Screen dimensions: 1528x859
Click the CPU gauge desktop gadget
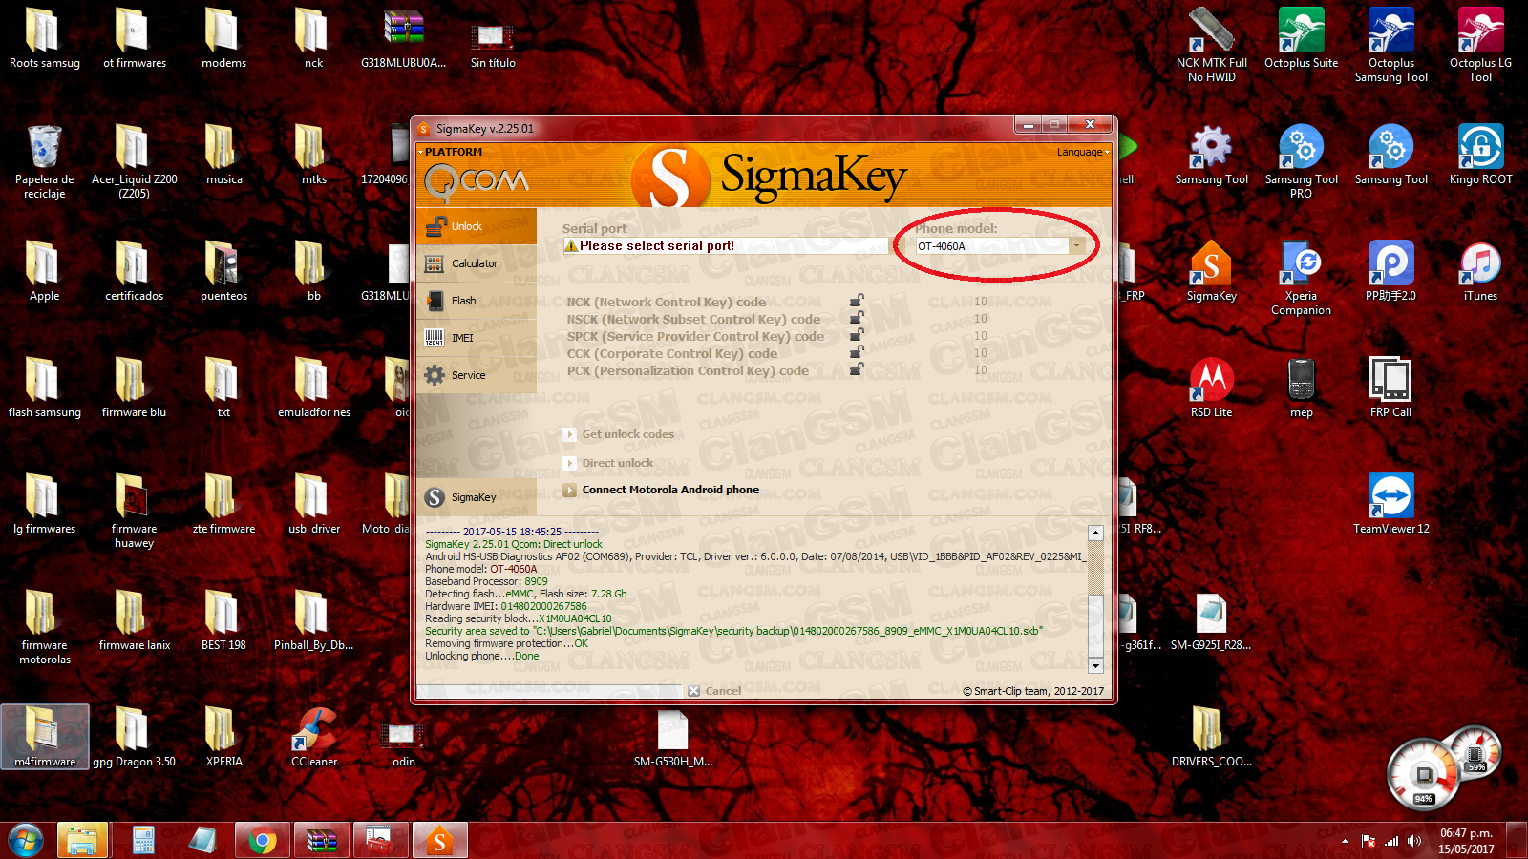coord(1423,773)
